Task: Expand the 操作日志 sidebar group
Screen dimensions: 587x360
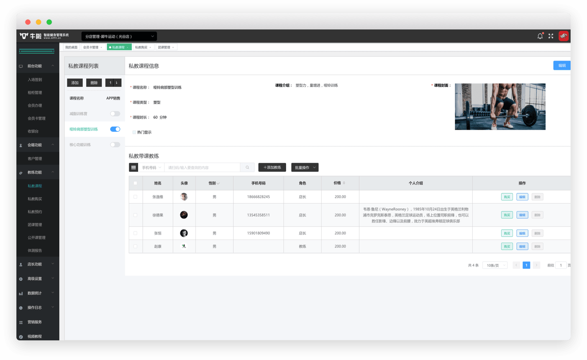Action: coord(38,307)
